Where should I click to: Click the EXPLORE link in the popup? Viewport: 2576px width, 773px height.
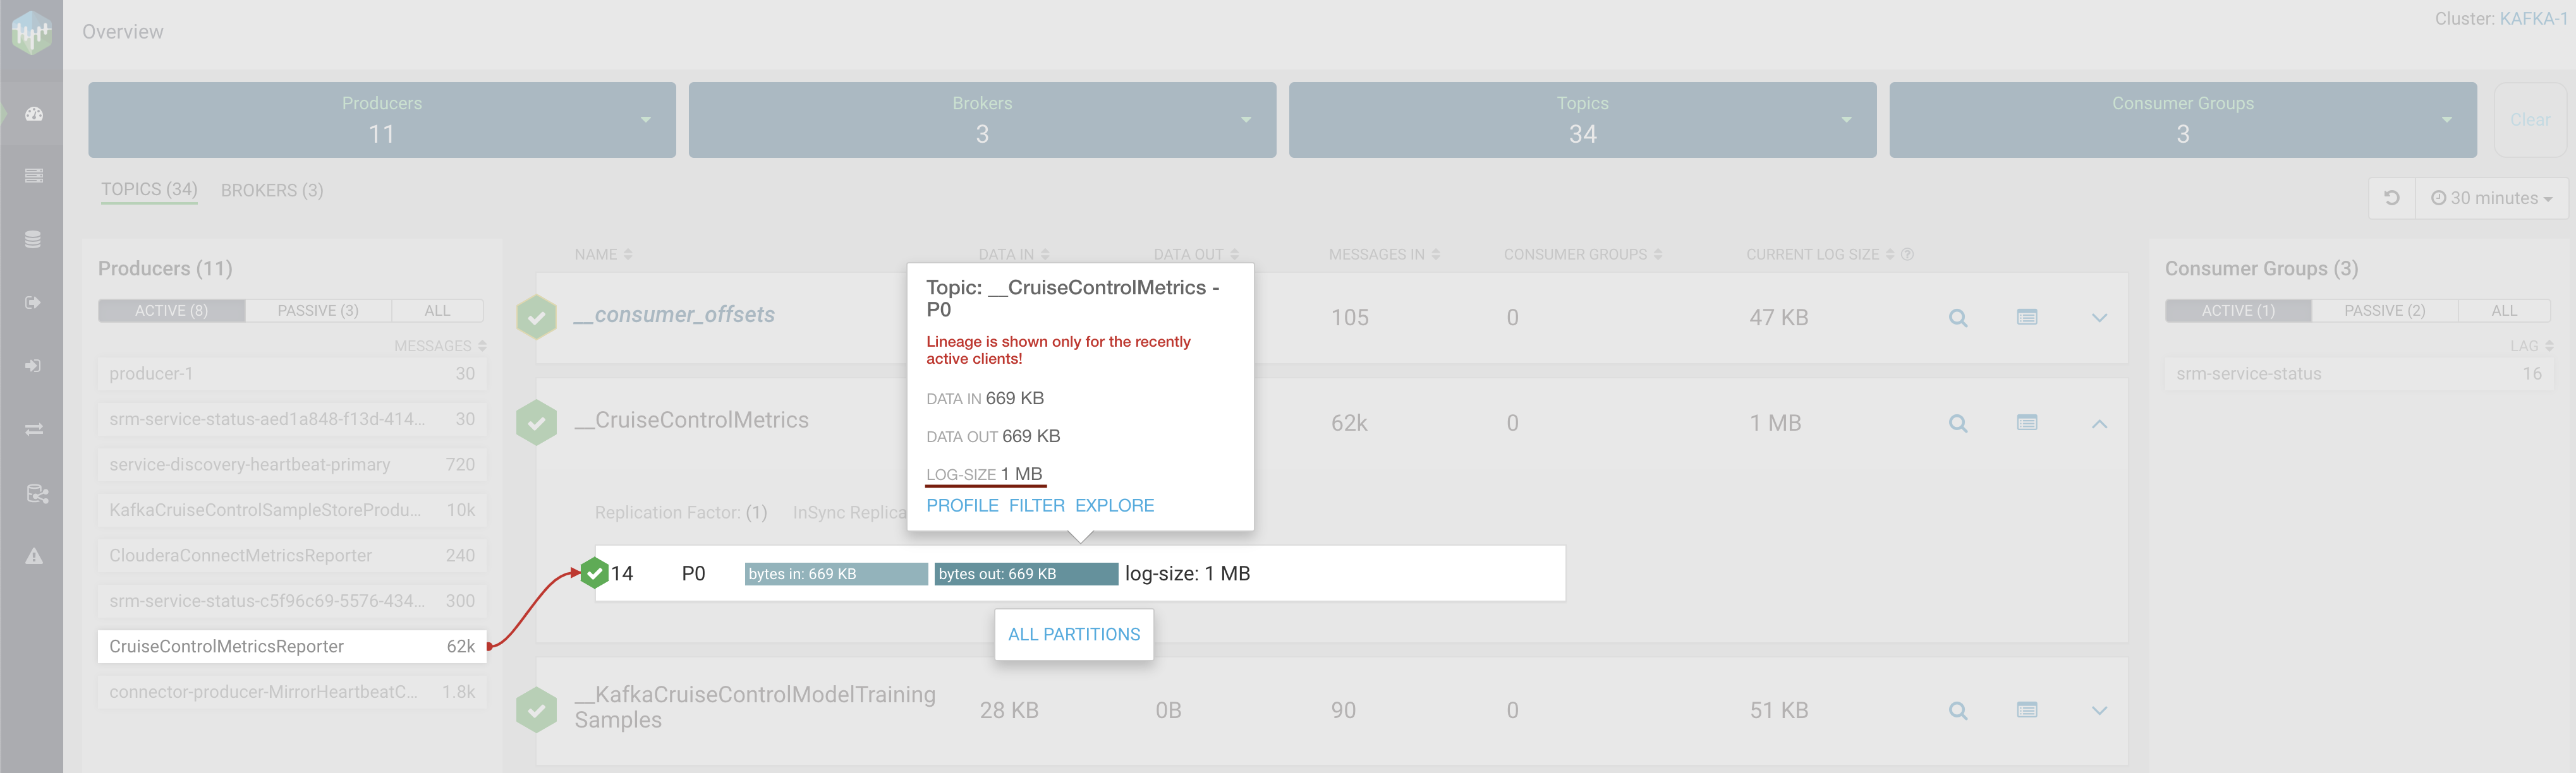(x=1114, y=505)
